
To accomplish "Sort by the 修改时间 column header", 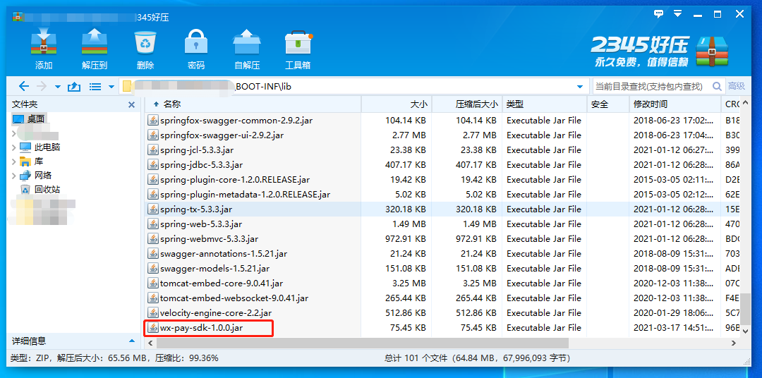I will (651, 104).
